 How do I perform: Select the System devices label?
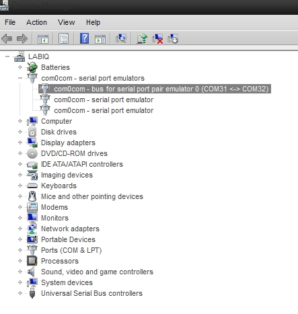click(x=67, y=282)
